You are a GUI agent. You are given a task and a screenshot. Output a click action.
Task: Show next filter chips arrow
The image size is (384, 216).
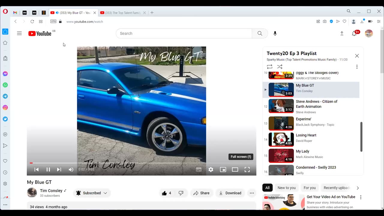coord(358,188)
